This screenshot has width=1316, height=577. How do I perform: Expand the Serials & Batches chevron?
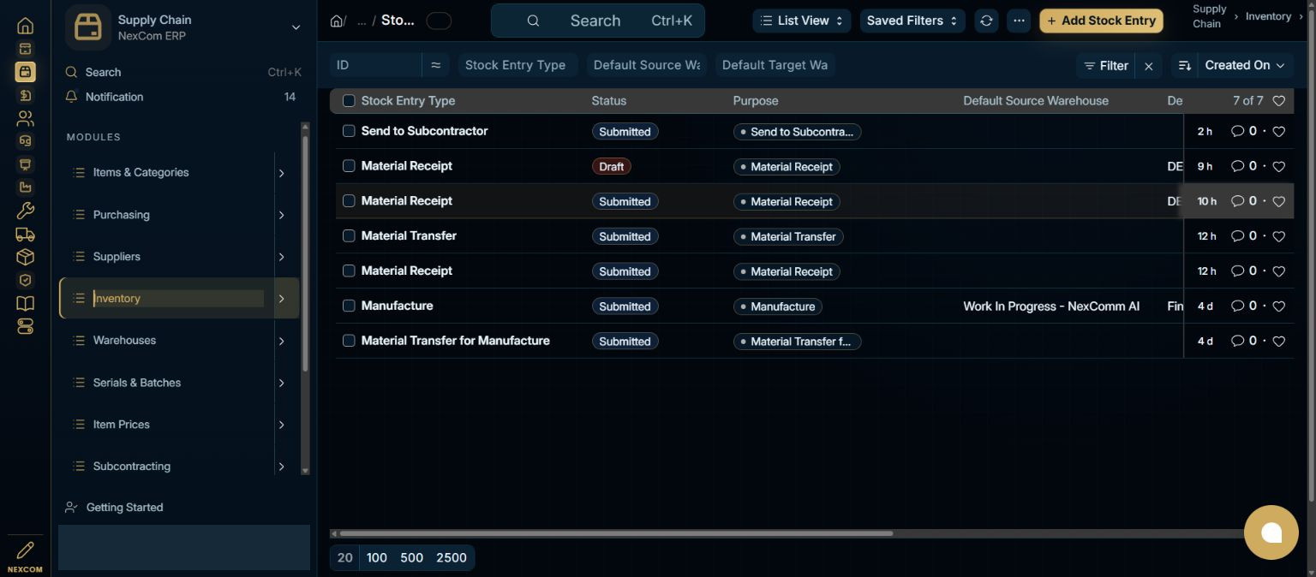click(x=281, y=383)
